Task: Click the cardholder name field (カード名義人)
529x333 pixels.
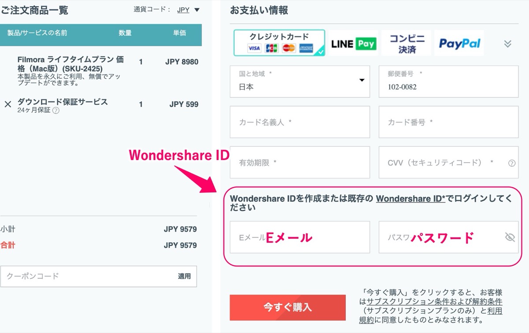Action: click(x=300, y=122)
